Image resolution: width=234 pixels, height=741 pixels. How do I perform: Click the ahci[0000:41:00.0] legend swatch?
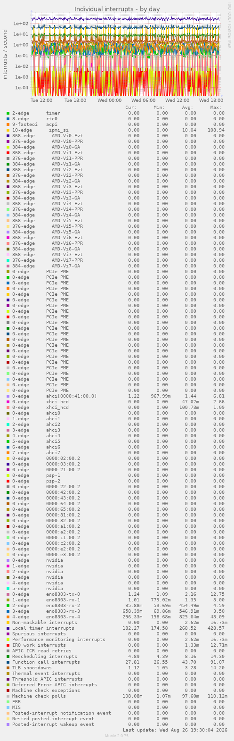click(8, 396)
